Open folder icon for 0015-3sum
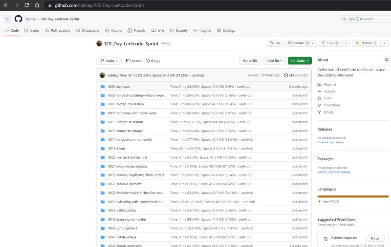Screen dimensions: 391x247 (103, 149)
